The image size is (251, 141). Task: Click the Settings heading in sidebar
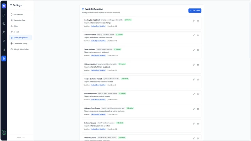17,5
